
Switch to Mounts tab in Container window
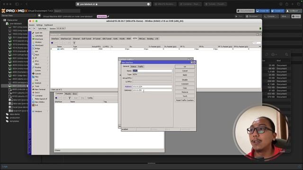tap(68, 94)
